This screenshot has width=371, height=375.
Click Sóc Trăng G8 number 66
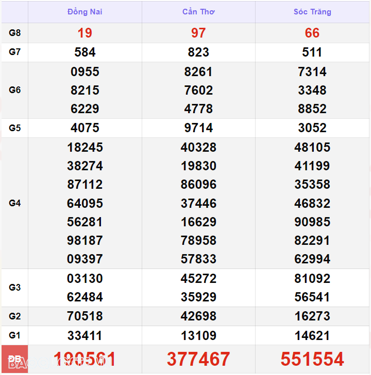coord(312,33)
